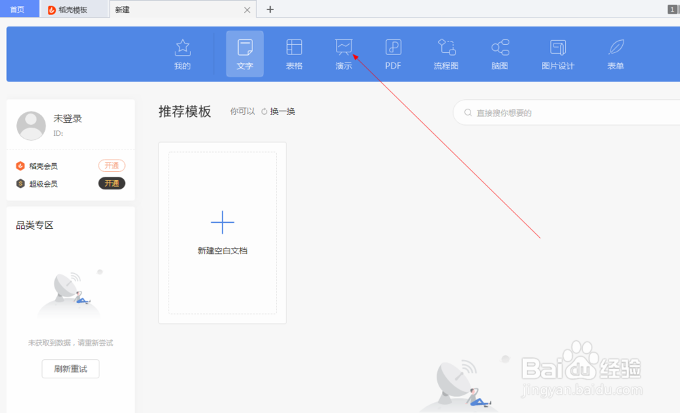Open a new tab with plus button
This screenshot has width=680, height=413.
[x=270, y=10]
